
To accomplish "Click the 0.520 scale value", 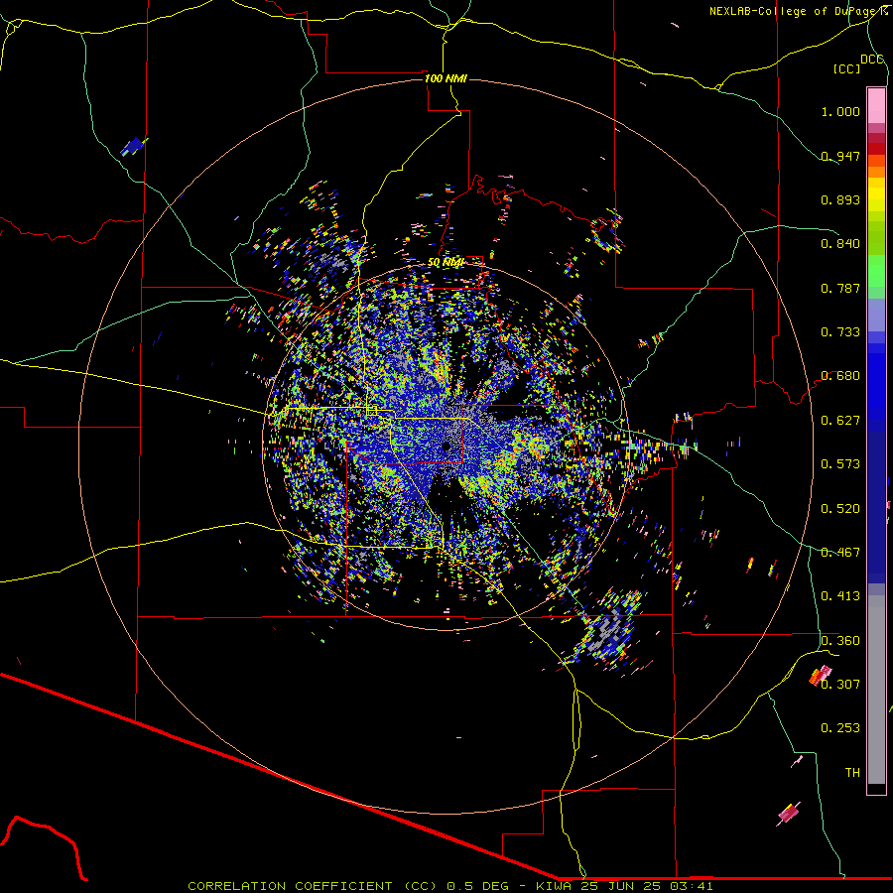I will click(840, 509).
